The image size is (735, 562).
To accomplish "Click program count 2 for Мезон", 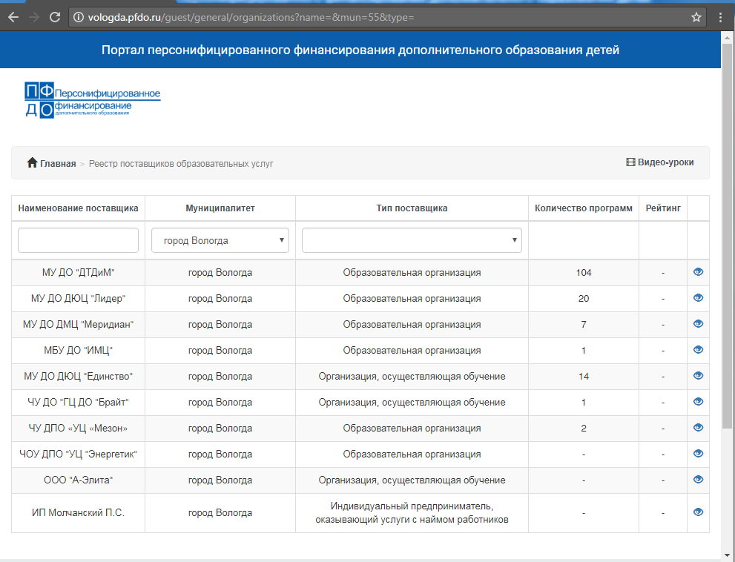I will (584, 428).
